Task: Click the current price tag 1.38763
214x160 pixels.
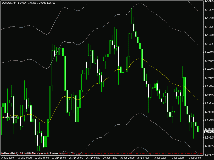Action: (209, 132)
